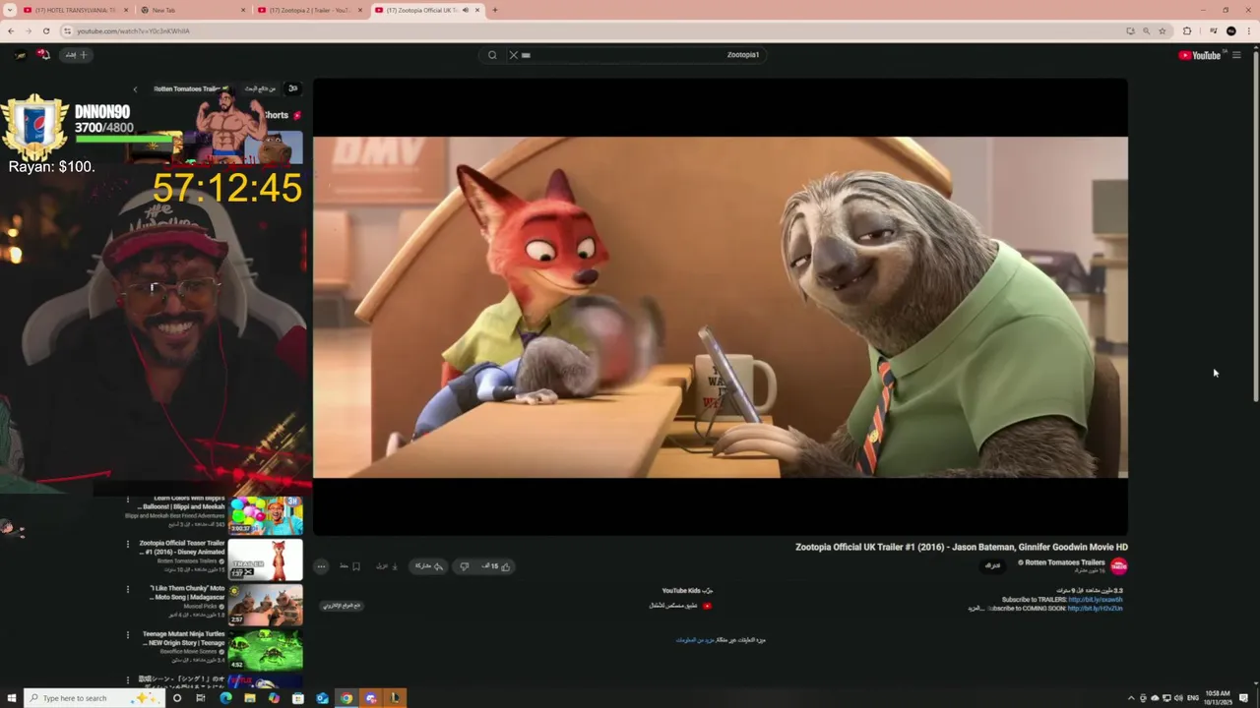Open options for 'I Like Them Chunky' item
1260x708 pixels.
point(127,589)
